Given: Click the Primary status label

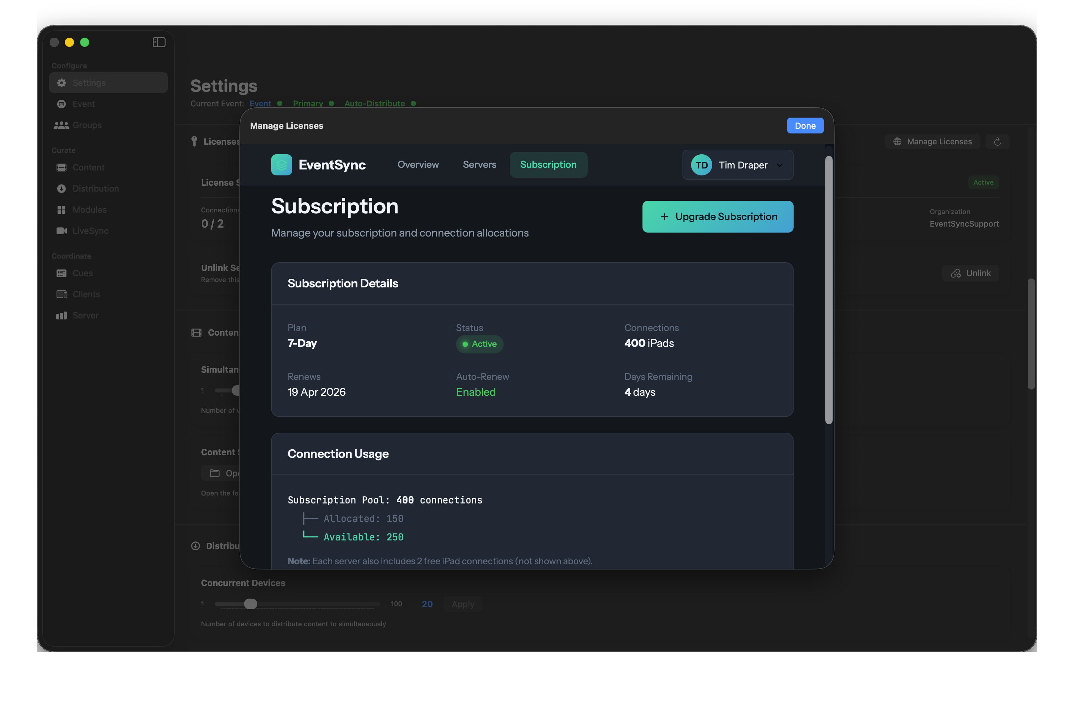Looking at the screenshot, I should click(x=308, y=104).
